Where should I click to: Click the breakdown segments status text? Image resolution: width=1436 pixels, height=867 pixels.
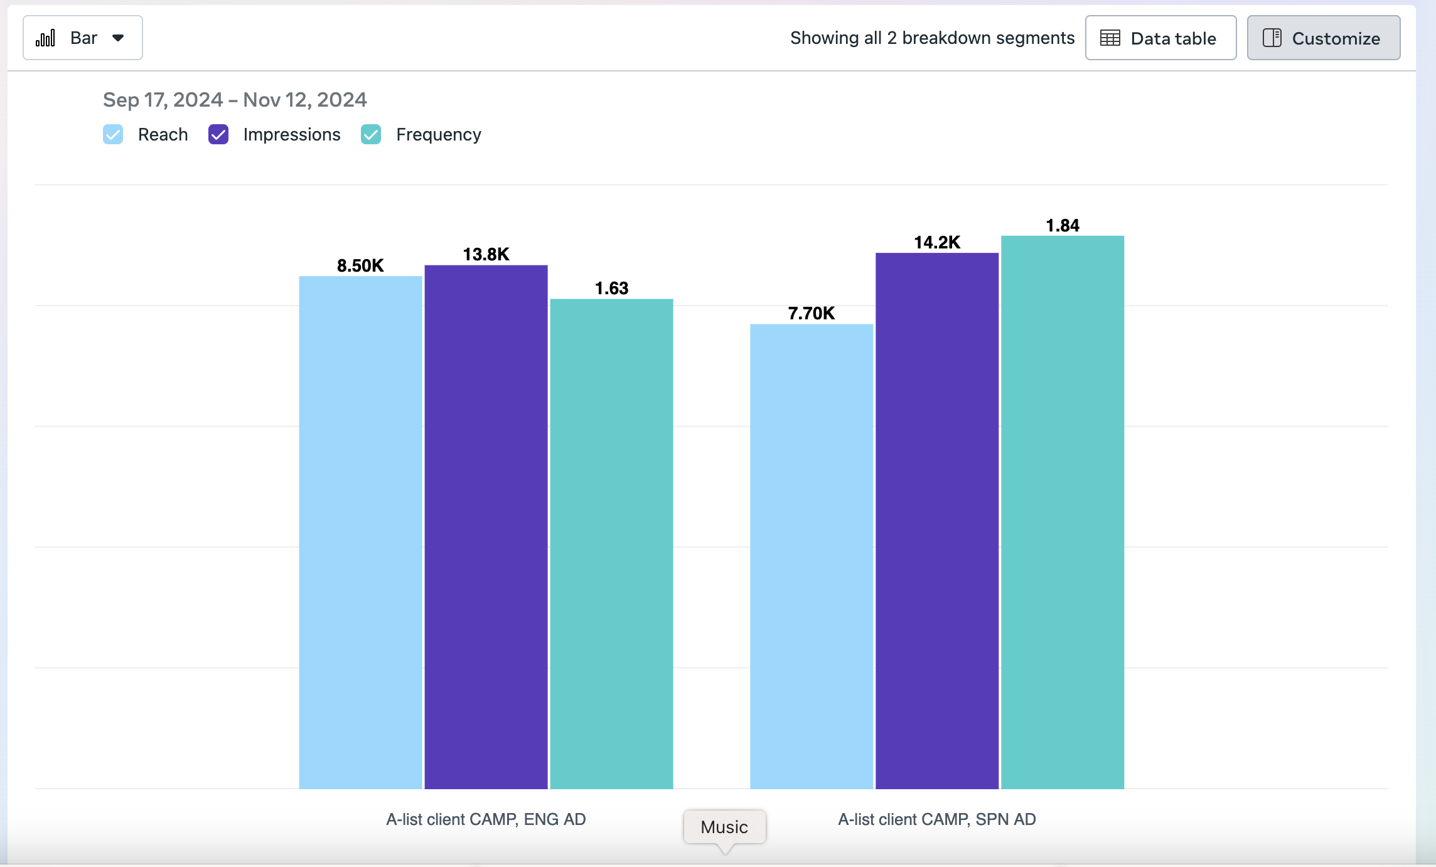click(x=932, y=38)
